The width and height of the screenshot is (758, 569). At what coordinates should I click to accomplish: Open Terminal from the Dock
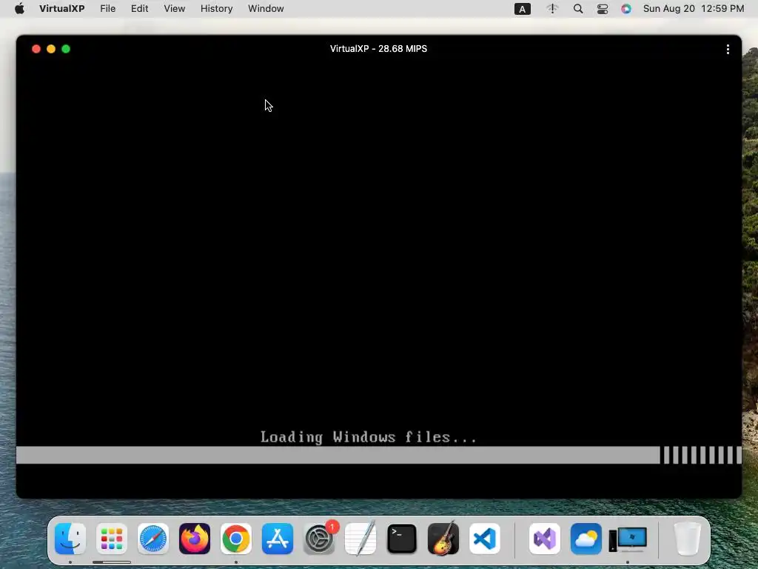tap(402, 539)
